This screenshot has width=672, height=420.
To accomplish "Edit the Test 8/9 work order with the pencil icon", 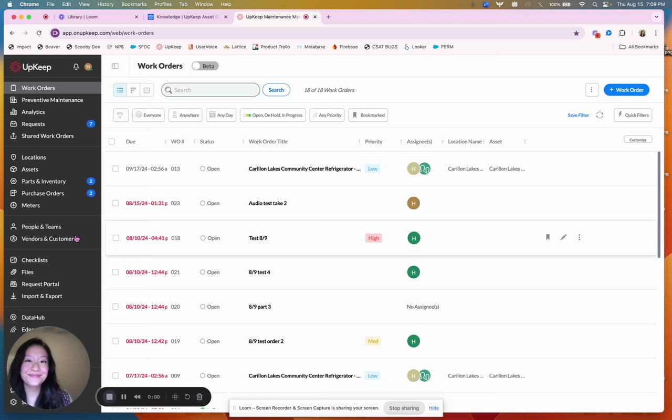I will [x=563, y=237].
